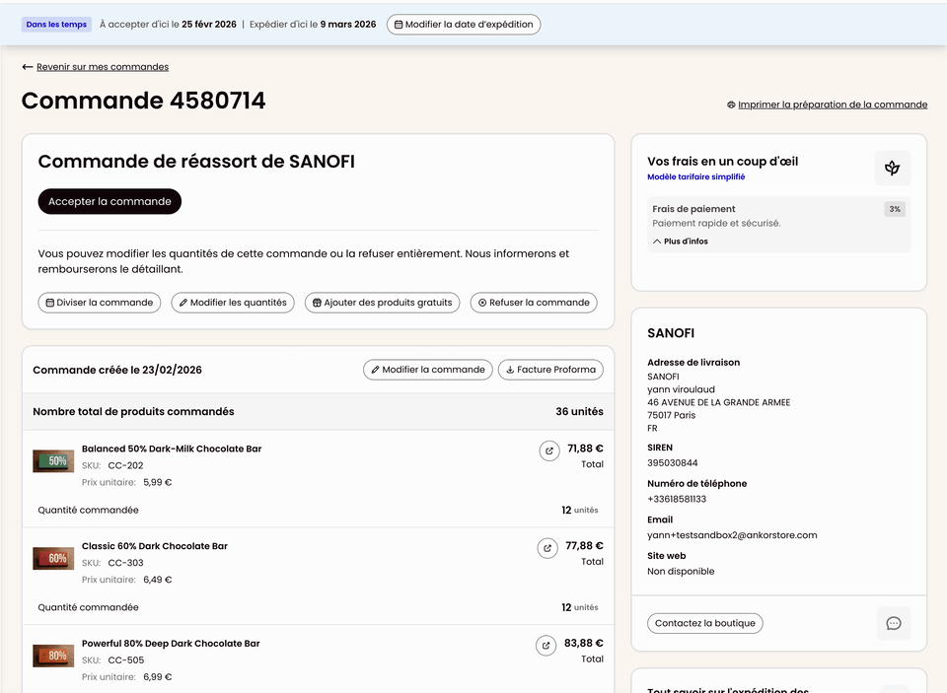Select the acceptance deadline 25 févr 2026
The image size is (947, 693).
pos(209,25)
